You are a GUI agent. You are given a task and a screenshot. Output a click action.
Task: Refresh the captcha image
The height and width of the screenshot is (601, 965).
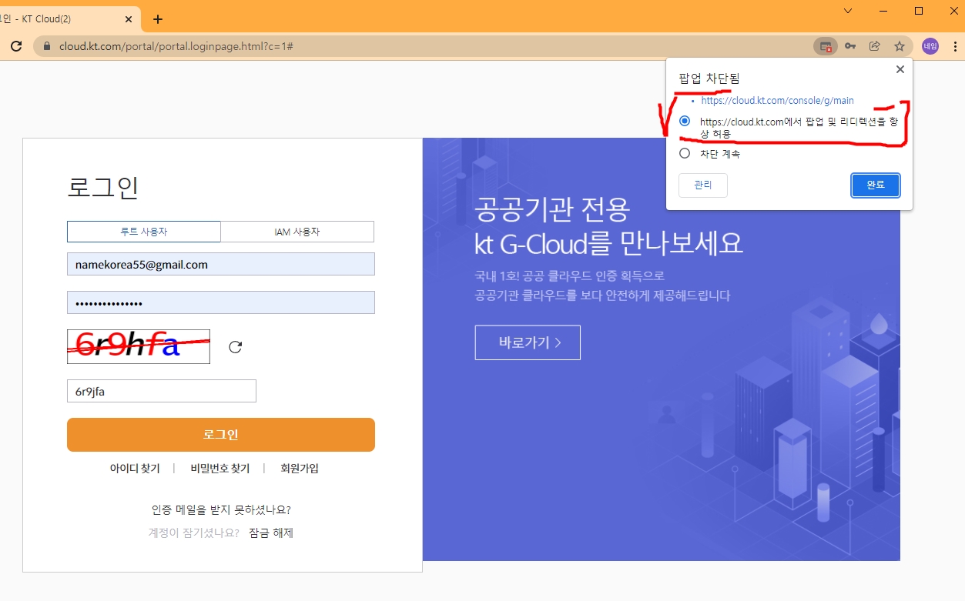pos(236,347)
